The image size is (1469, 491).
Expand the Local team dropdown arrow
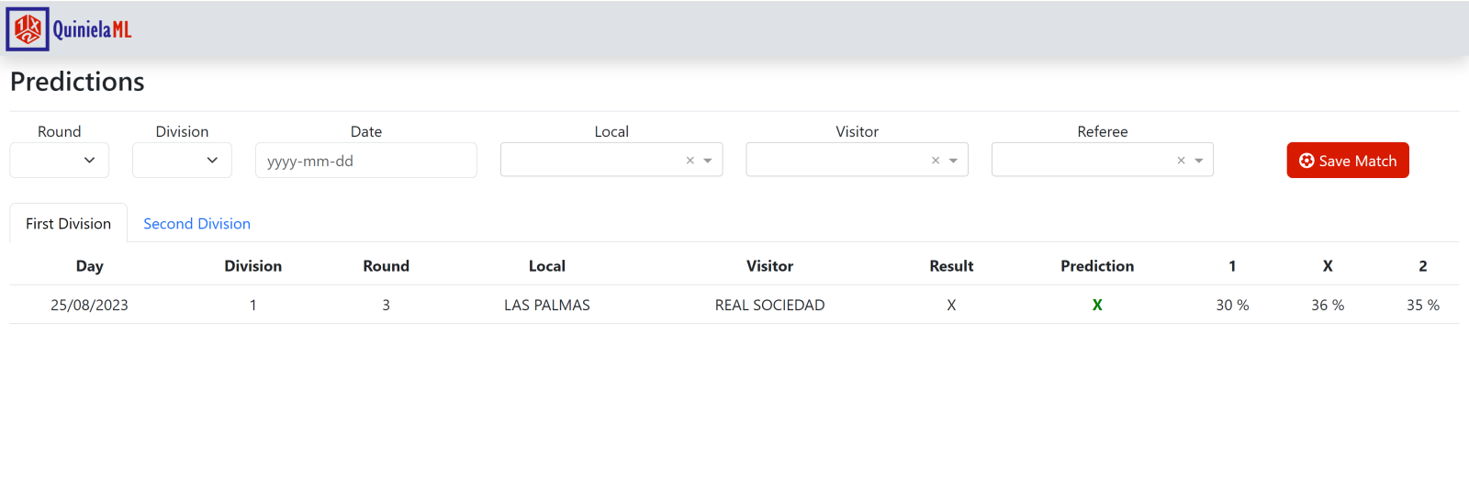[708, 161]
